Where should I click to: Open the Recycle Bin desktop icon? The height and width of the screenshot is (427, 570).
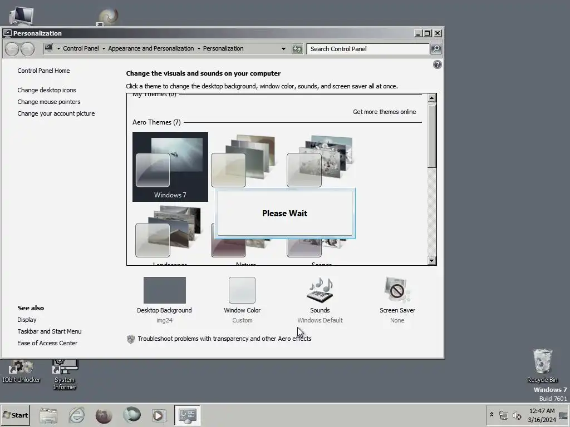pos(542,366)
